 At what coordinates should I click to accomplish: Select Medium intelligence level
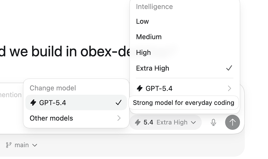[149, 37]
